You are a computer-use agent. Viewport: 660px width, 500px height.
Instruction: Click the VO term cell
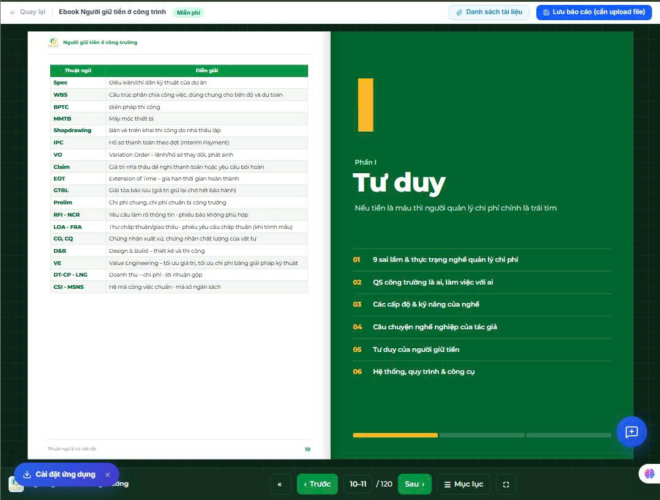coord(78,155)
